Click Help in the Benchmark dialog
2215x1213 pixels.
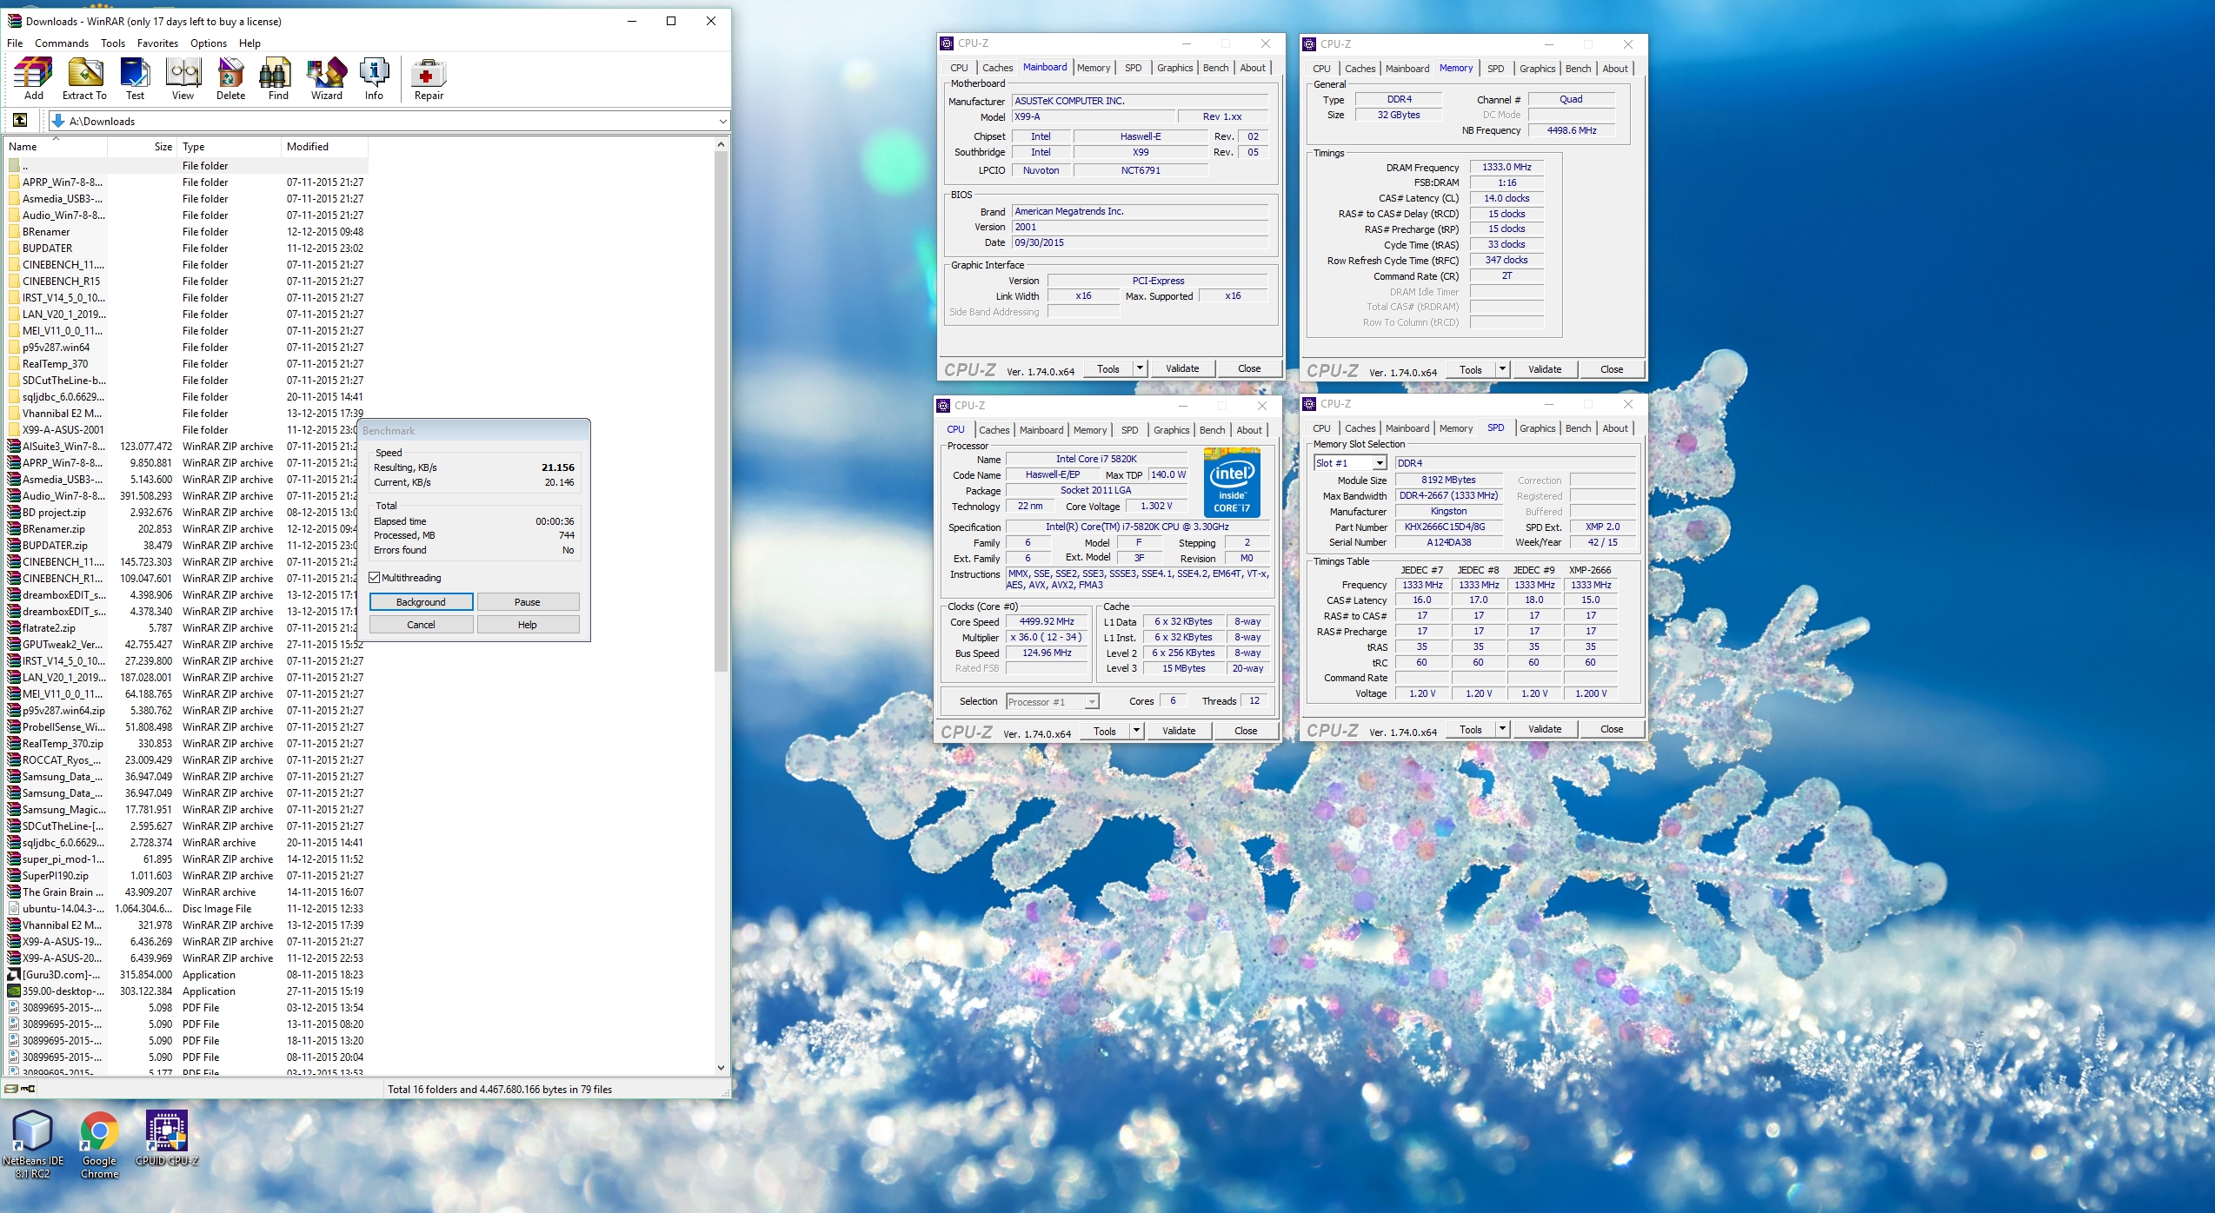coord(528,625)
